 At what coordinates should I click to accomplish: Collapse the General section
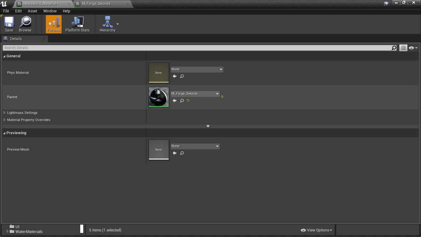point(4,56)
